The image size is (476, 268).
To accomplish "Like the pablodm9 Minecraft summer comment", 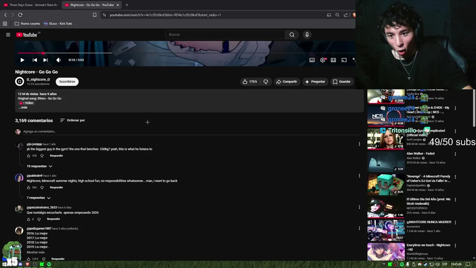I will tap(28, 187).
